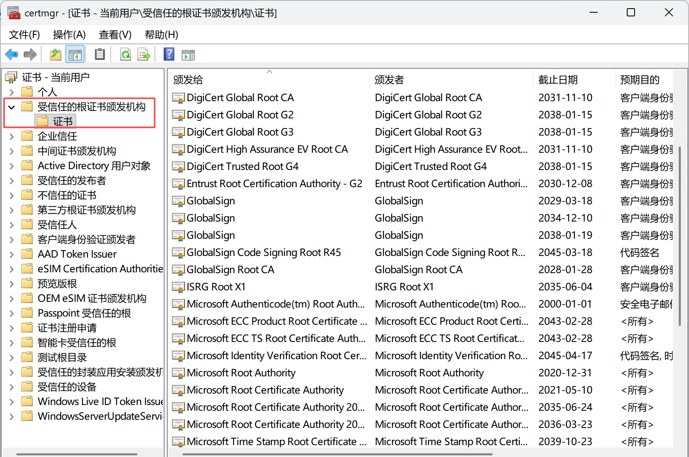Select the 受信任人 tree item

[x=57, y=225]
